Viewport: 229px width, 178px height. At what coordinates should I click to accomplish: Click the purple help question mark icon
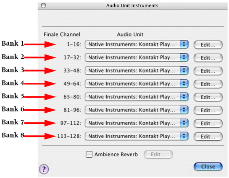tap(44, 169)
